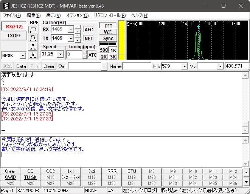This screenshot has height=194, width=250.
Task: Choose the second BPF filter shape icon
Action: point(33,38)
